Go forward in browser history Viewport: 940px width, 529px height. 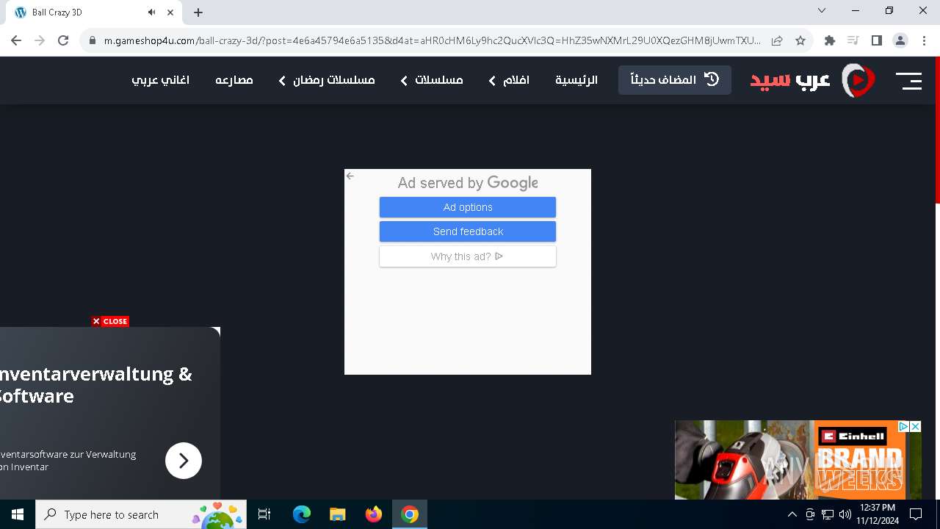40,40
